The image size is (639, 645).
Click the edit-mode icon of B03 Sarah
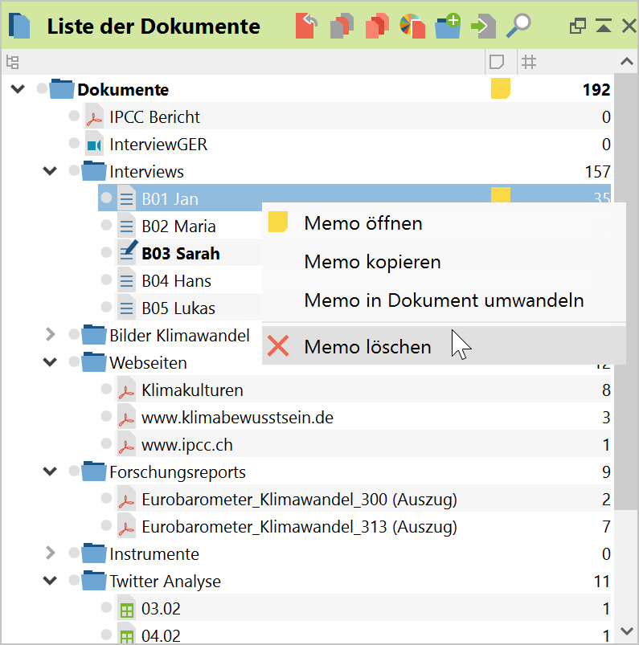(x=128, y=252)
